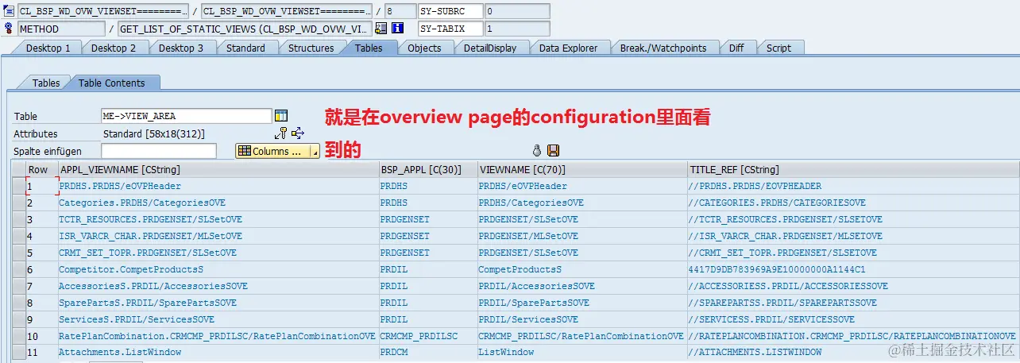Switch to the Desktop 1 tab
The height and width of the screenshot is (363, 1020).
click(48, 48)
